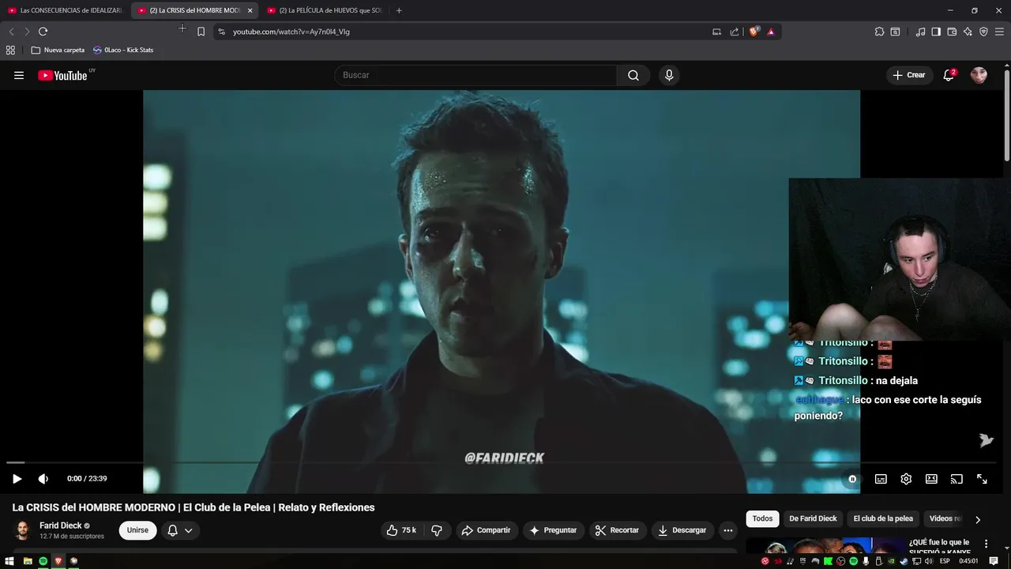Click the Preguntar button
1011x569 pixels.
point(553,530)
